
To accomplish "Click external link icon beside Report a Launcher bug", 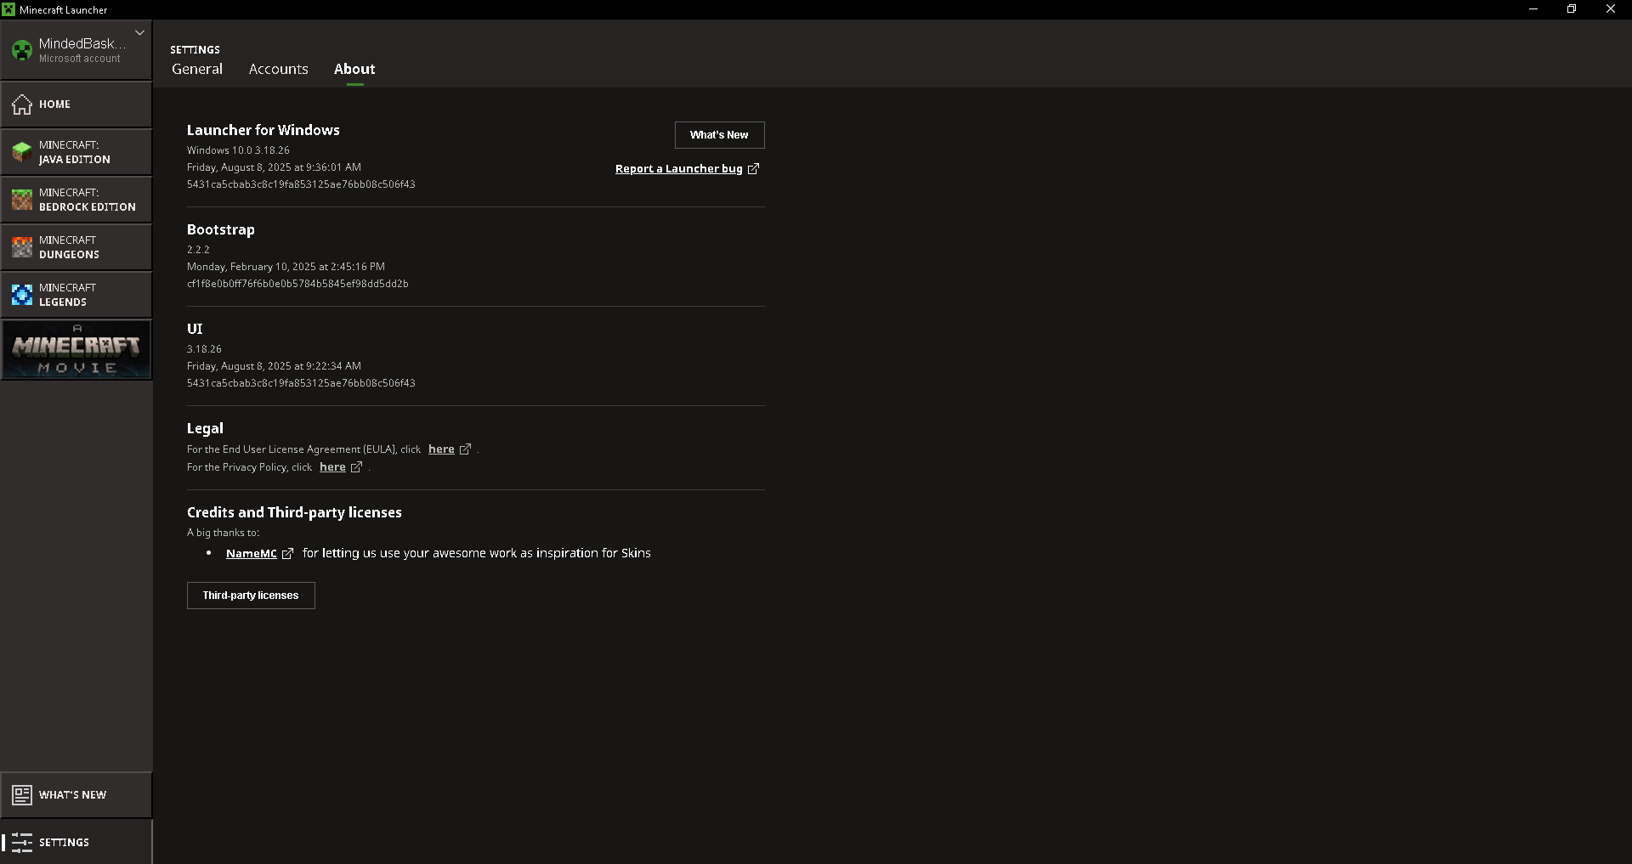I will click(x=753, y=169).
